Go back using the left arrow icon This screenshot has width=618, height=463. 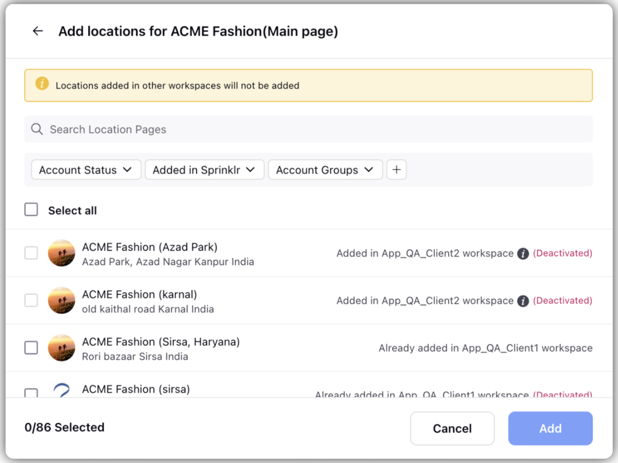[x=38, y=31]
